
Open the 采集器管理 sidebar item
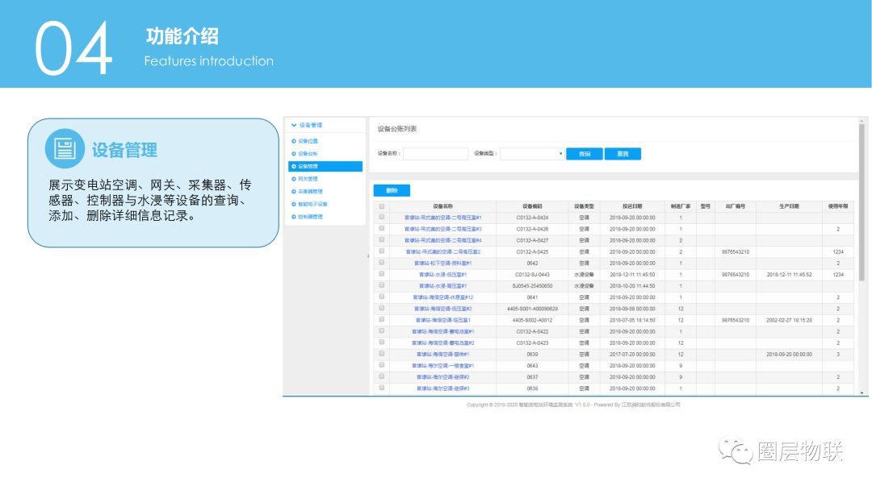[x=310, y=192]
